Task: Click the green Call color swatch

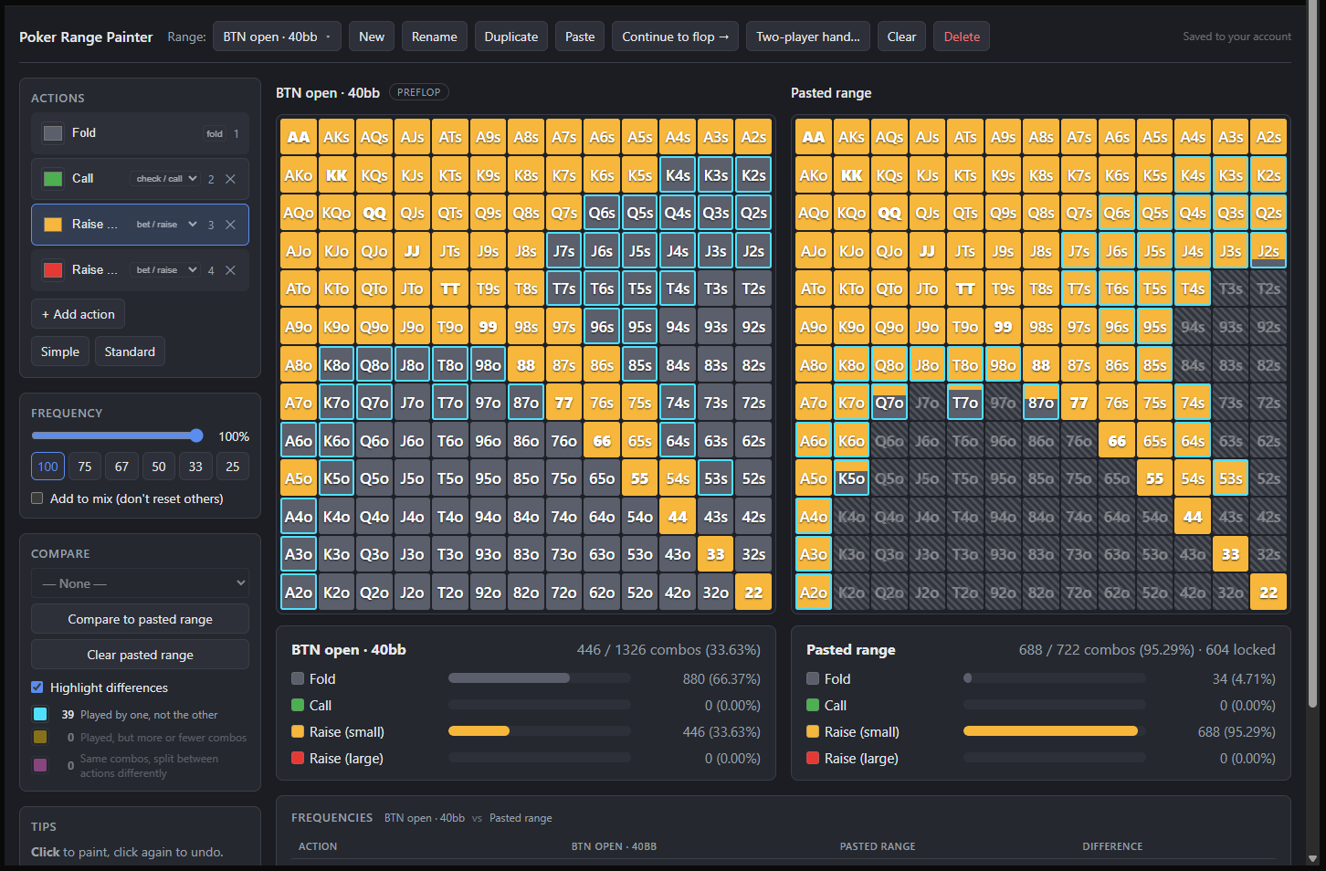Action: (x=53, y=179)
